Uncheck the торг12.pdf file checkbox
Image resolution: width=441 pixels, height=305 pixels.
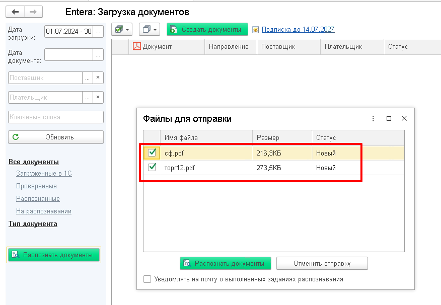(152, 167)
